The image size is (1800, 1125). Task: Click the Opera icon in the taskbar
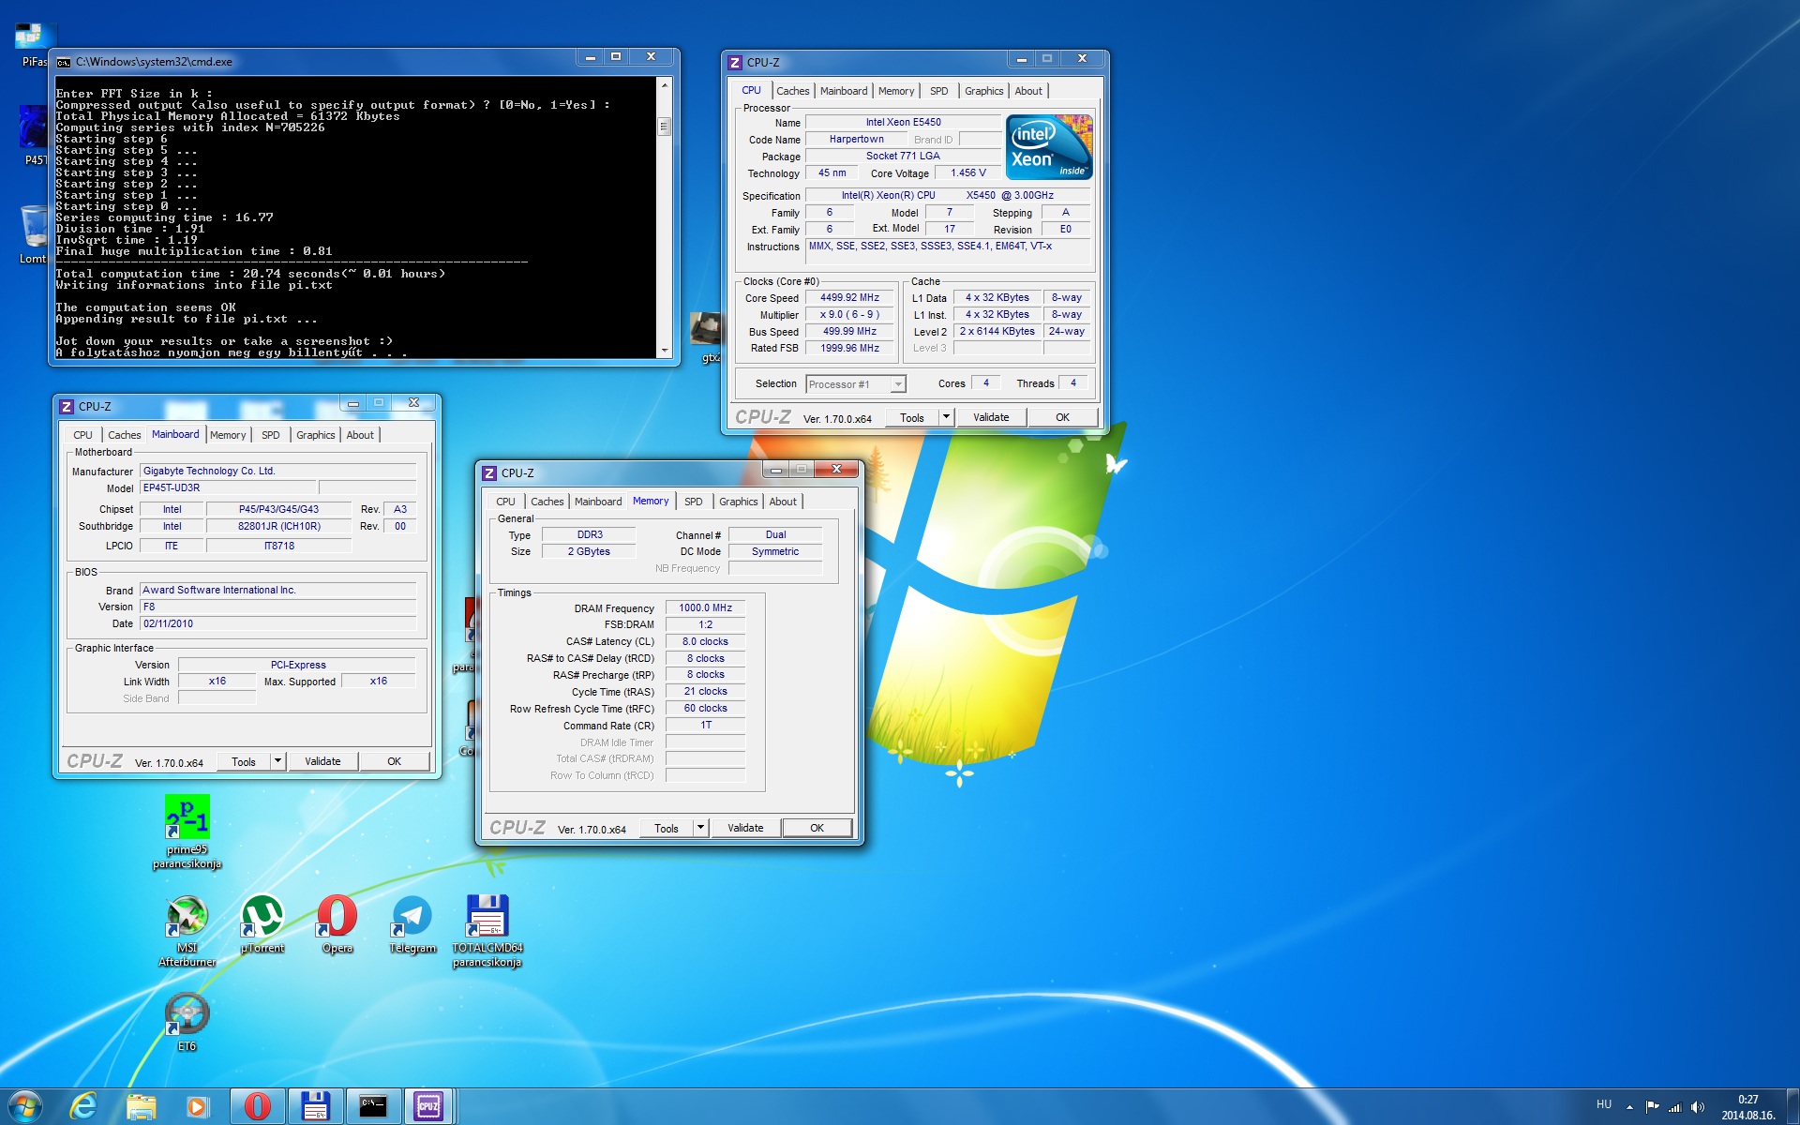coord(257,1106)
